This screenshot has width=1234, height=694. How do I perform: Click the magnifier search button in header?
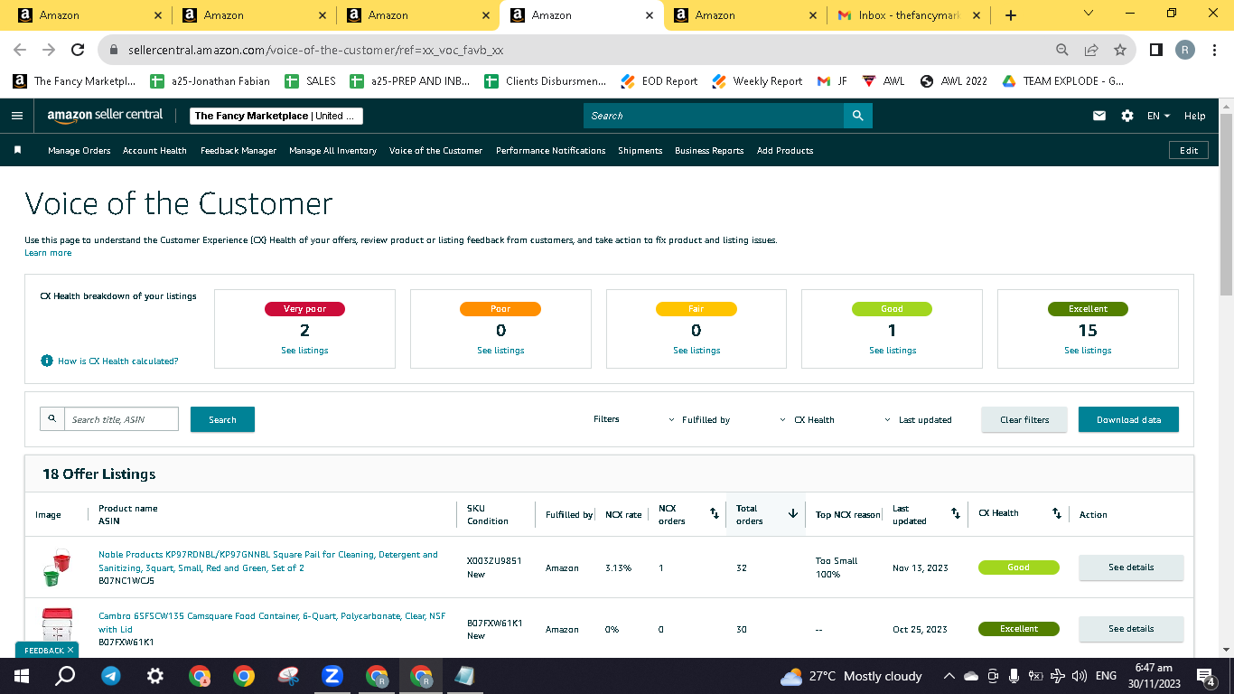pyautogui.click(x=858, y=116)
